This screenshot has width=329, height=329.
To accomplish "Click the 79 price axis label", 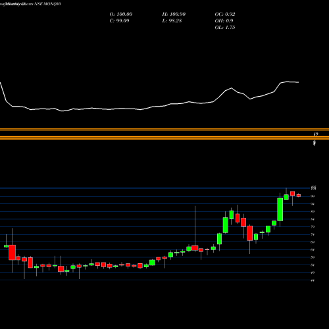I will pos(313,227).
